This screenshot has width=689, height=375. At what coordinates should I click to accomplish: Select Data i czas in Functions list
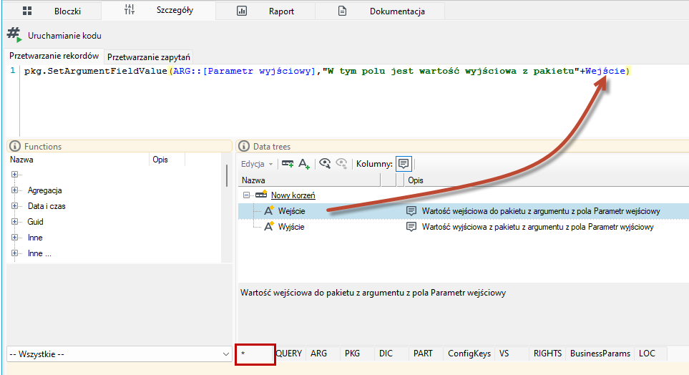coord(47,206)
